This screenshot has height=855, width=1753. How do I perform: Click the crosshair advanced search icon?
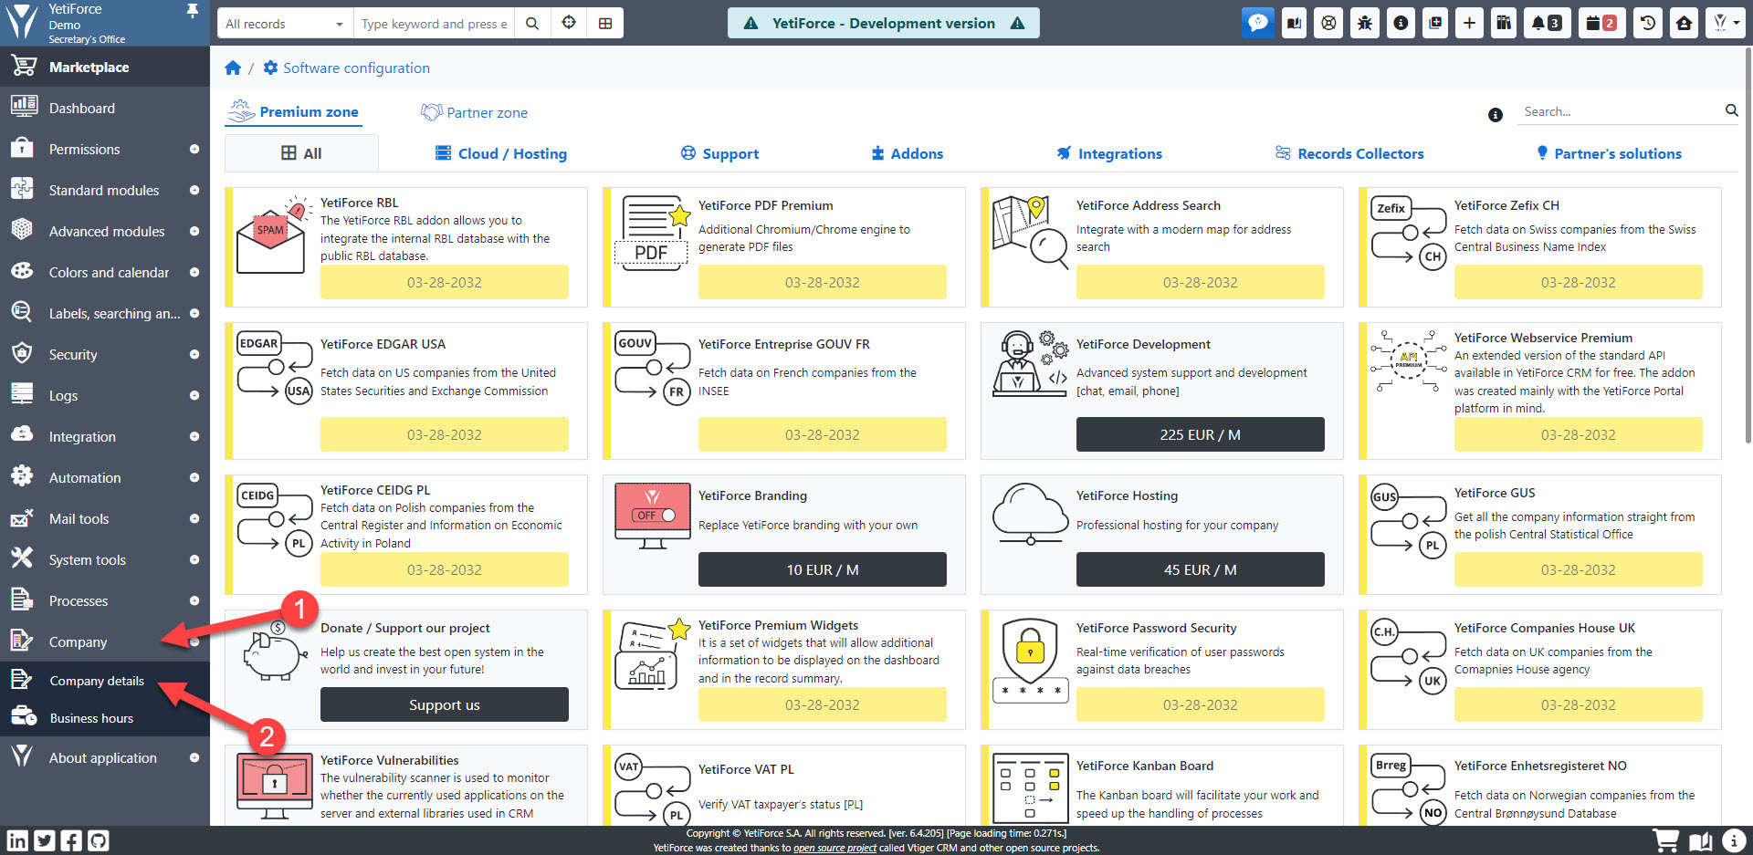click(569, 23)
